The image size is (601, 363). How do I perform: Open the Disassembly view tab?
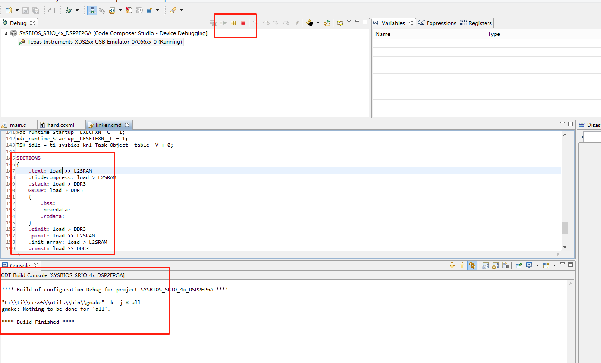(590, 125)
